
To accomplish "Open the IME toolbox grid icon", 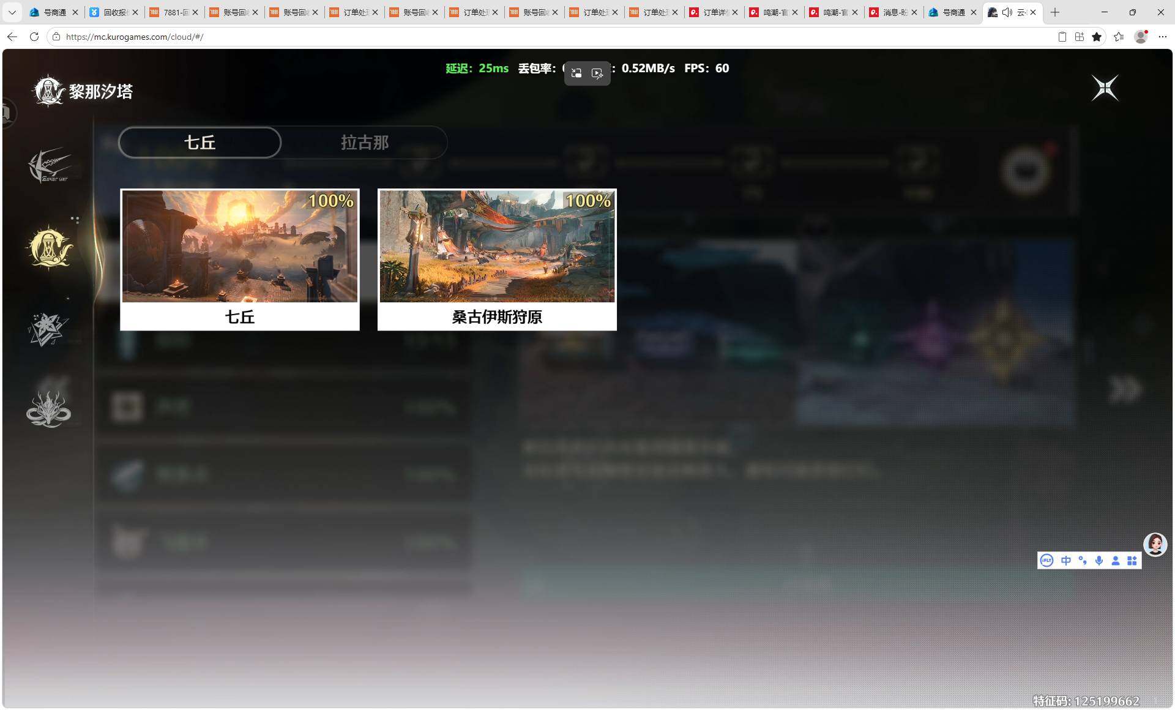I will (x=1132, y=561).
